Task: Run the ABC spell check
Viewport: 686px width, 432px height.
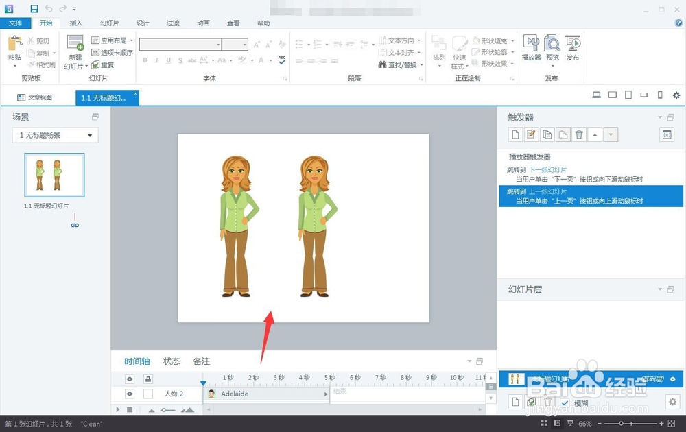Action: 282,60
